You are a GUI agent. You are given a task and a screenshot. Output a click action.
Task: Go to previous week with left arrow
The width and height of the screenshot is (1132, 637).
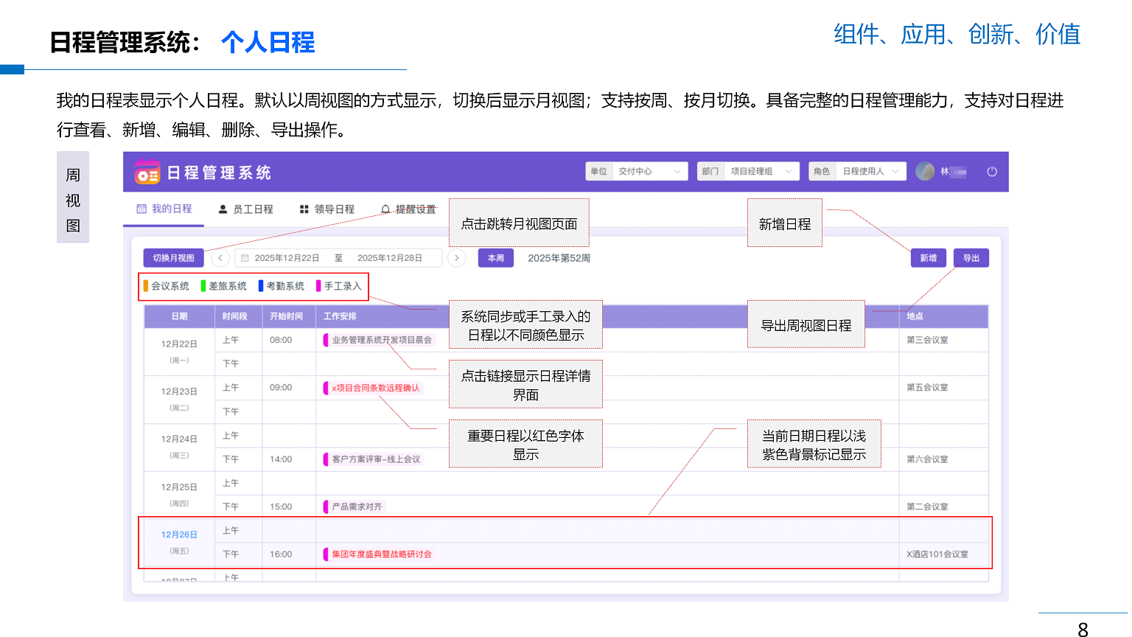[220, 258]
